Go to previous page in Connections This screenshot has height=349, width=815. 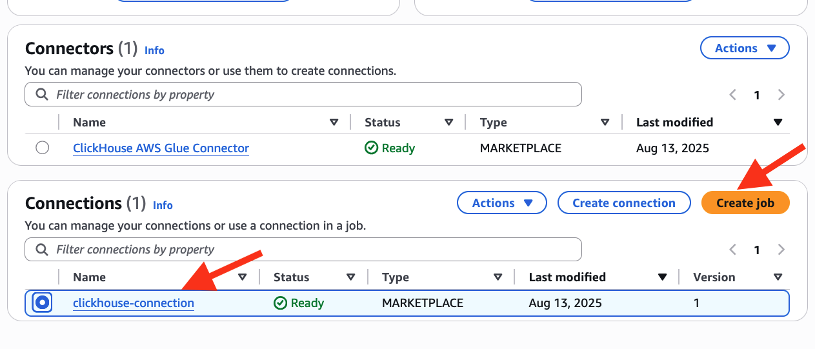(x=733, y=250)
